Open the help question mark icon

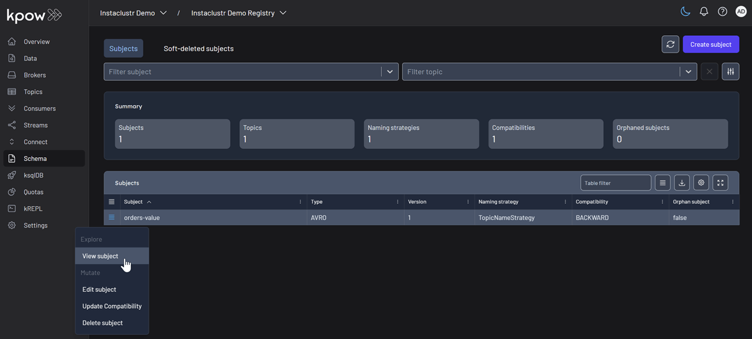tap(722, 12)
